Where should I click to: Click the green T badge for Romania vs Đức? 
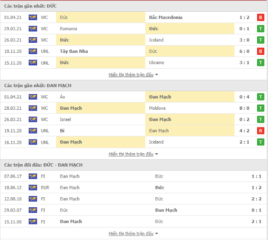(260, 28)
